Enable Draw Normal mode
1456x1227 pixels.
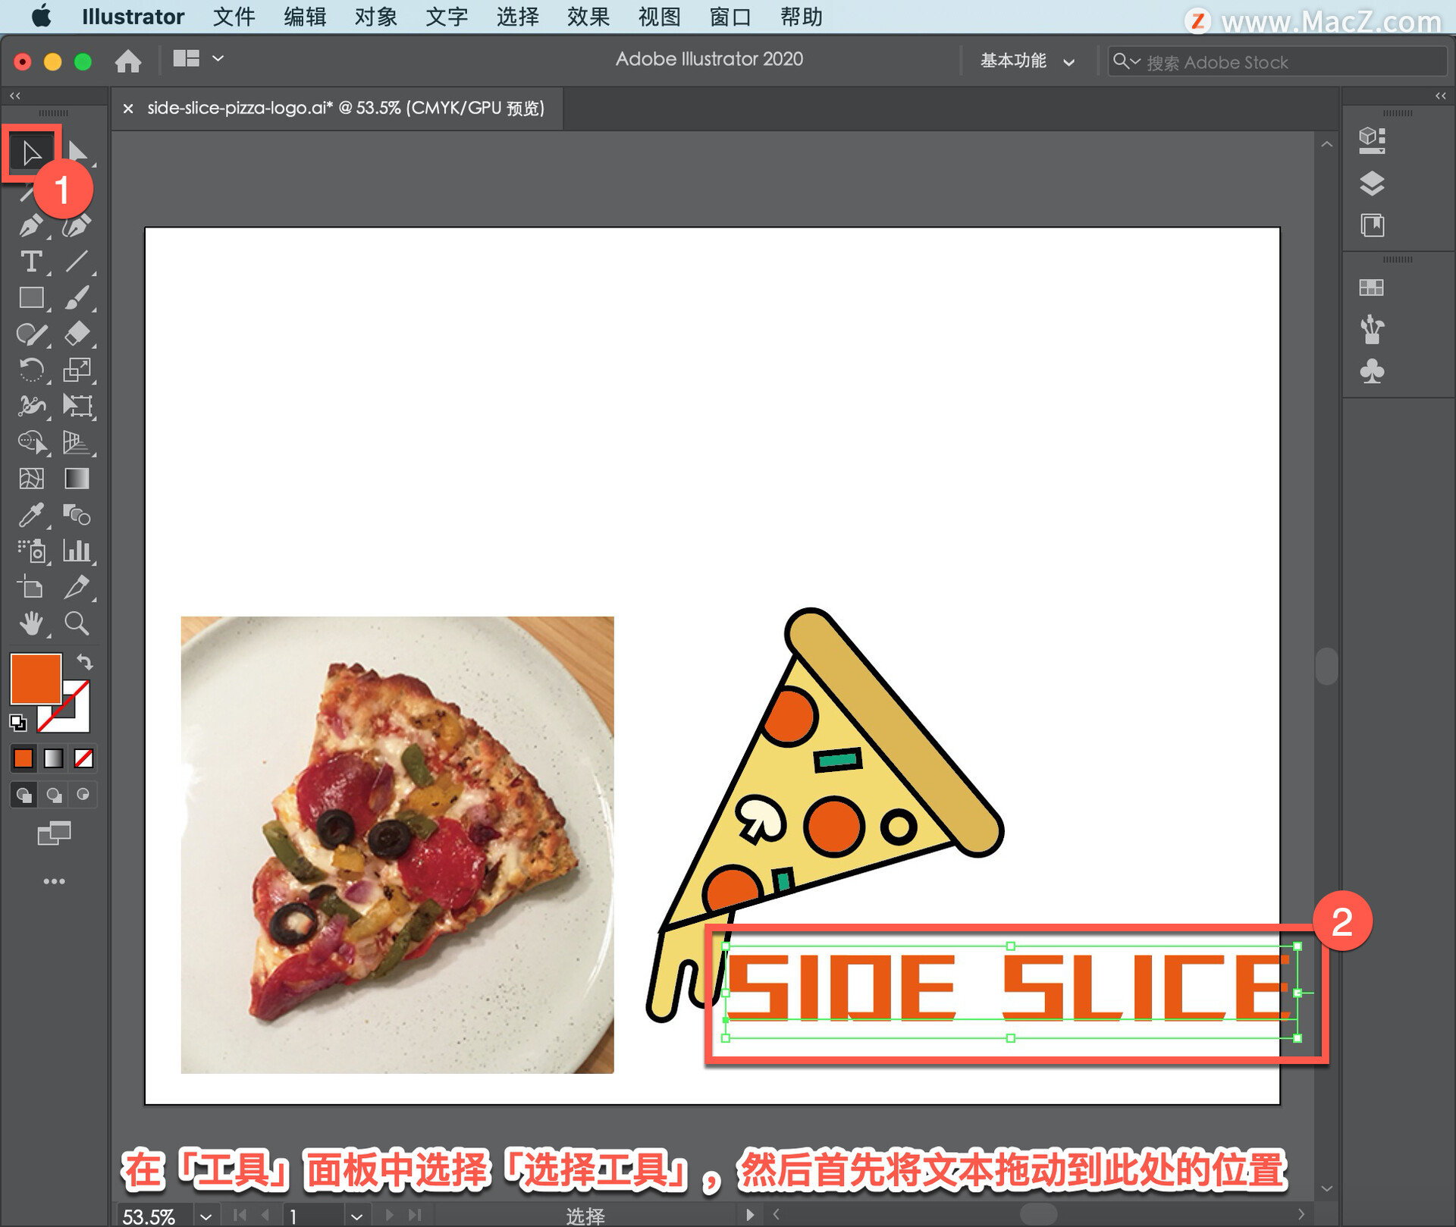[24, 795]
